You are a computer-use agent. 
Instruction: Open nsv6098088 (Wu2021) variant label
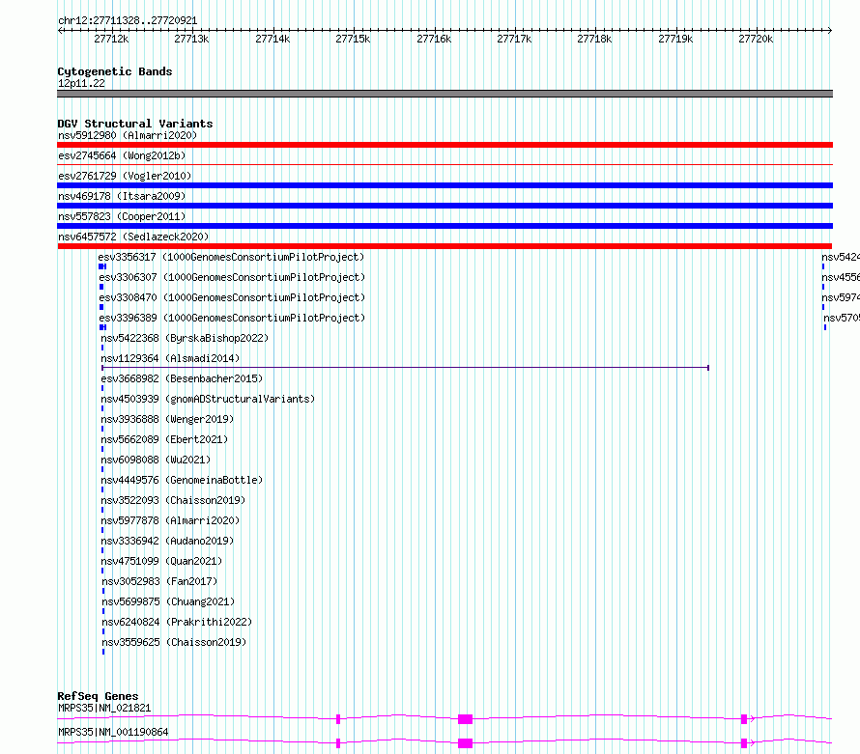tap(156, 460)
